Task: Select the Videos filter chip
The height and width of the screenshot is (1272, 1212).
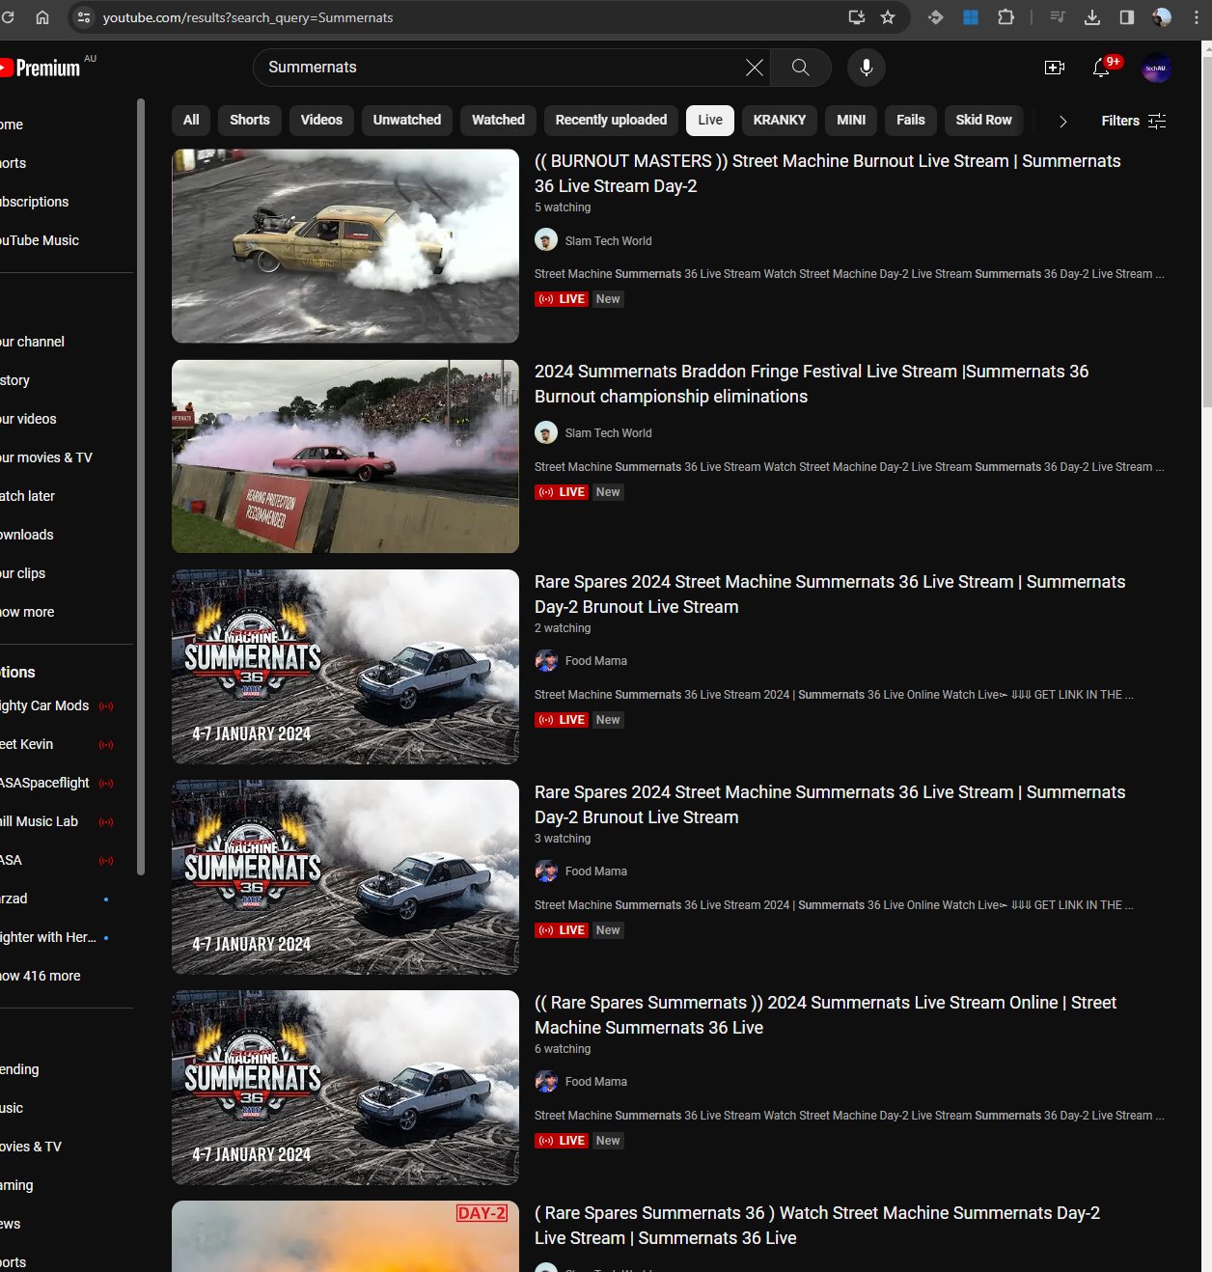Action: [x=321, y=120]
